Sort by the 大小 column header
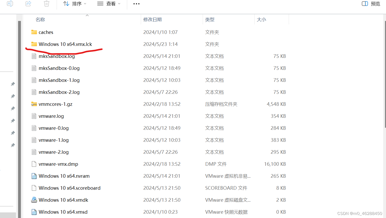The height and width of the screenshot is (218, 386). click(x=261, y=20)
